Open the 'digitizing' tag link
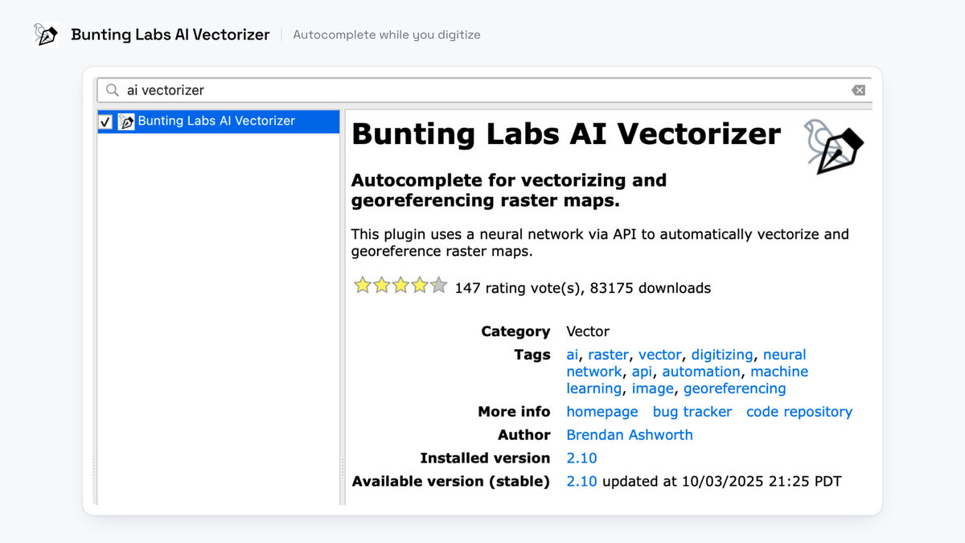The image size is (965, 543). [722, 355]
